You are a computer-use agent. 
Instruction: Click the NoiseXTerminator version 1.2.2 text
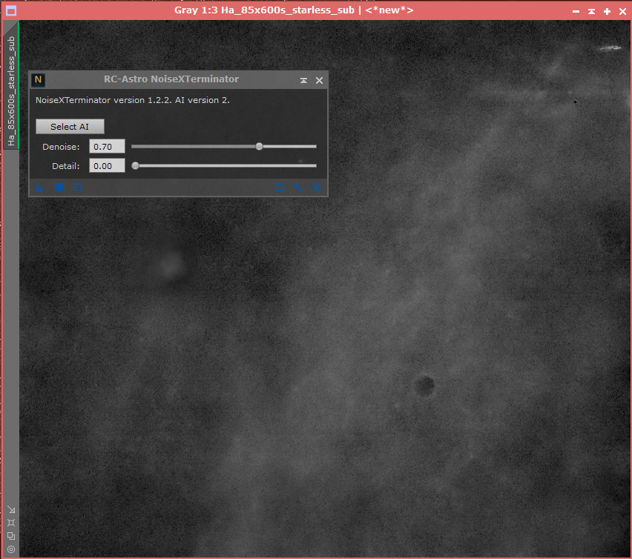point(133,100)
